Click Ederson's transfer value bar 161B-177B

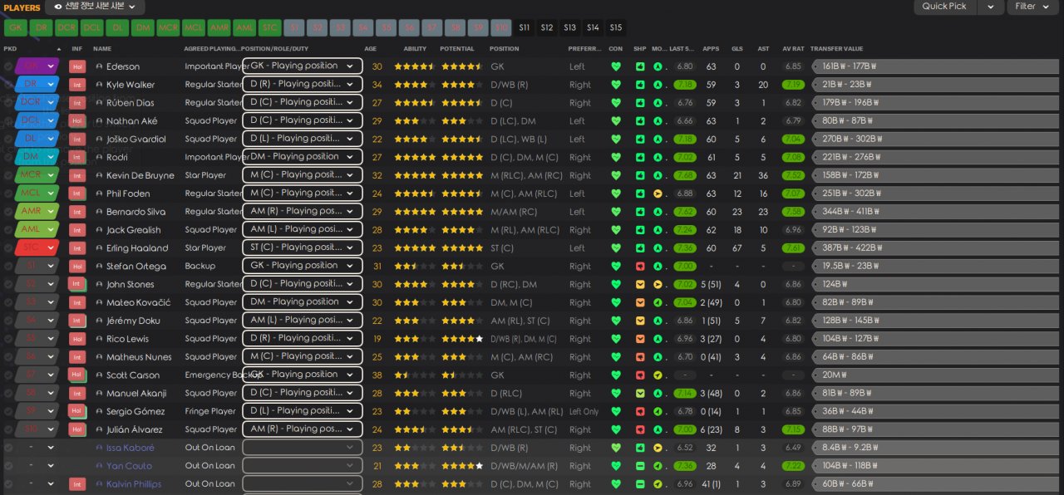pyautogui.click(x=935, y=66)
